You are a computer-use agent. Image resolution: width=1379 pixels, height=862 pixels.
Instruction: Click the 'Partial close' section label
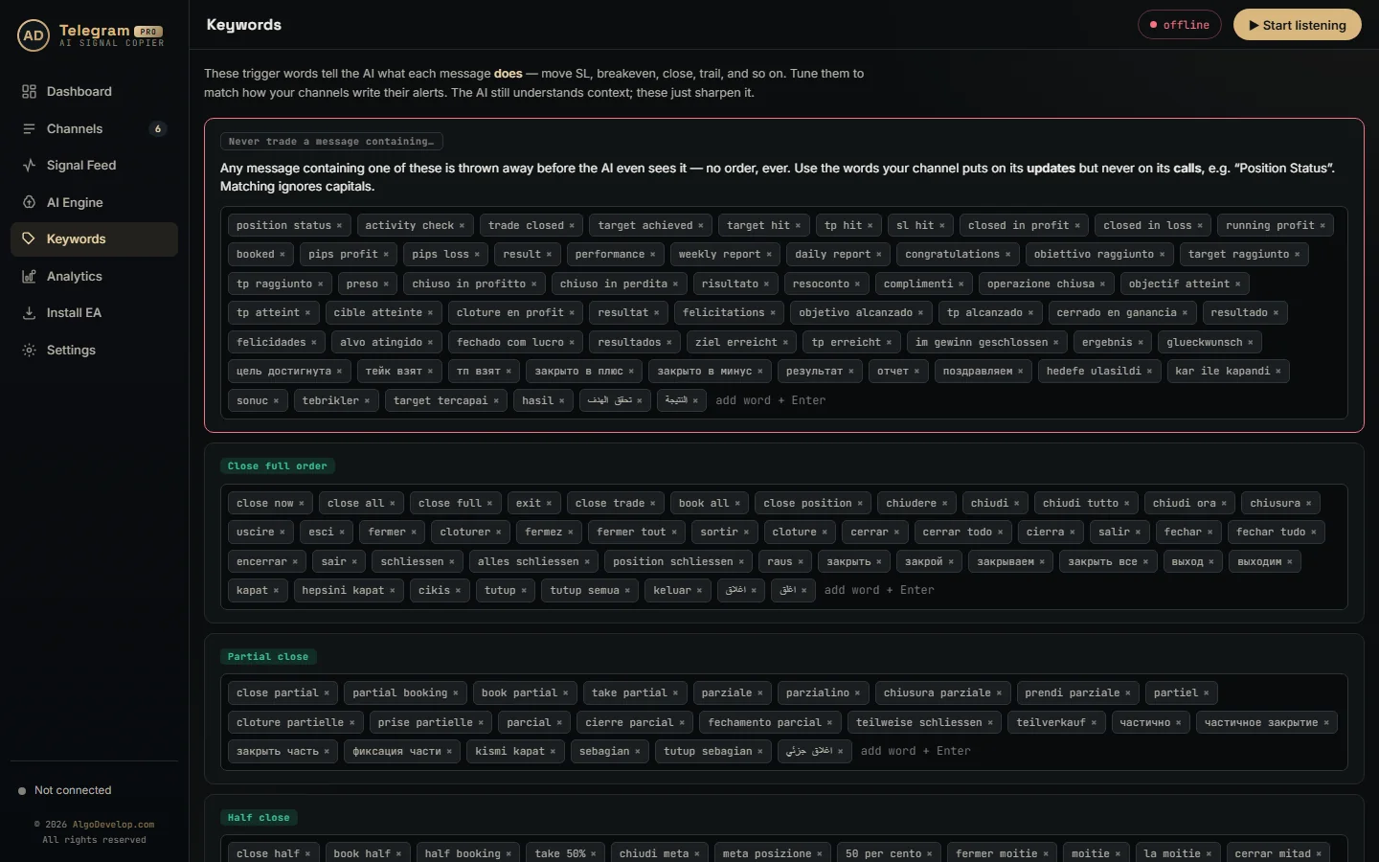[x=268, y=657]
